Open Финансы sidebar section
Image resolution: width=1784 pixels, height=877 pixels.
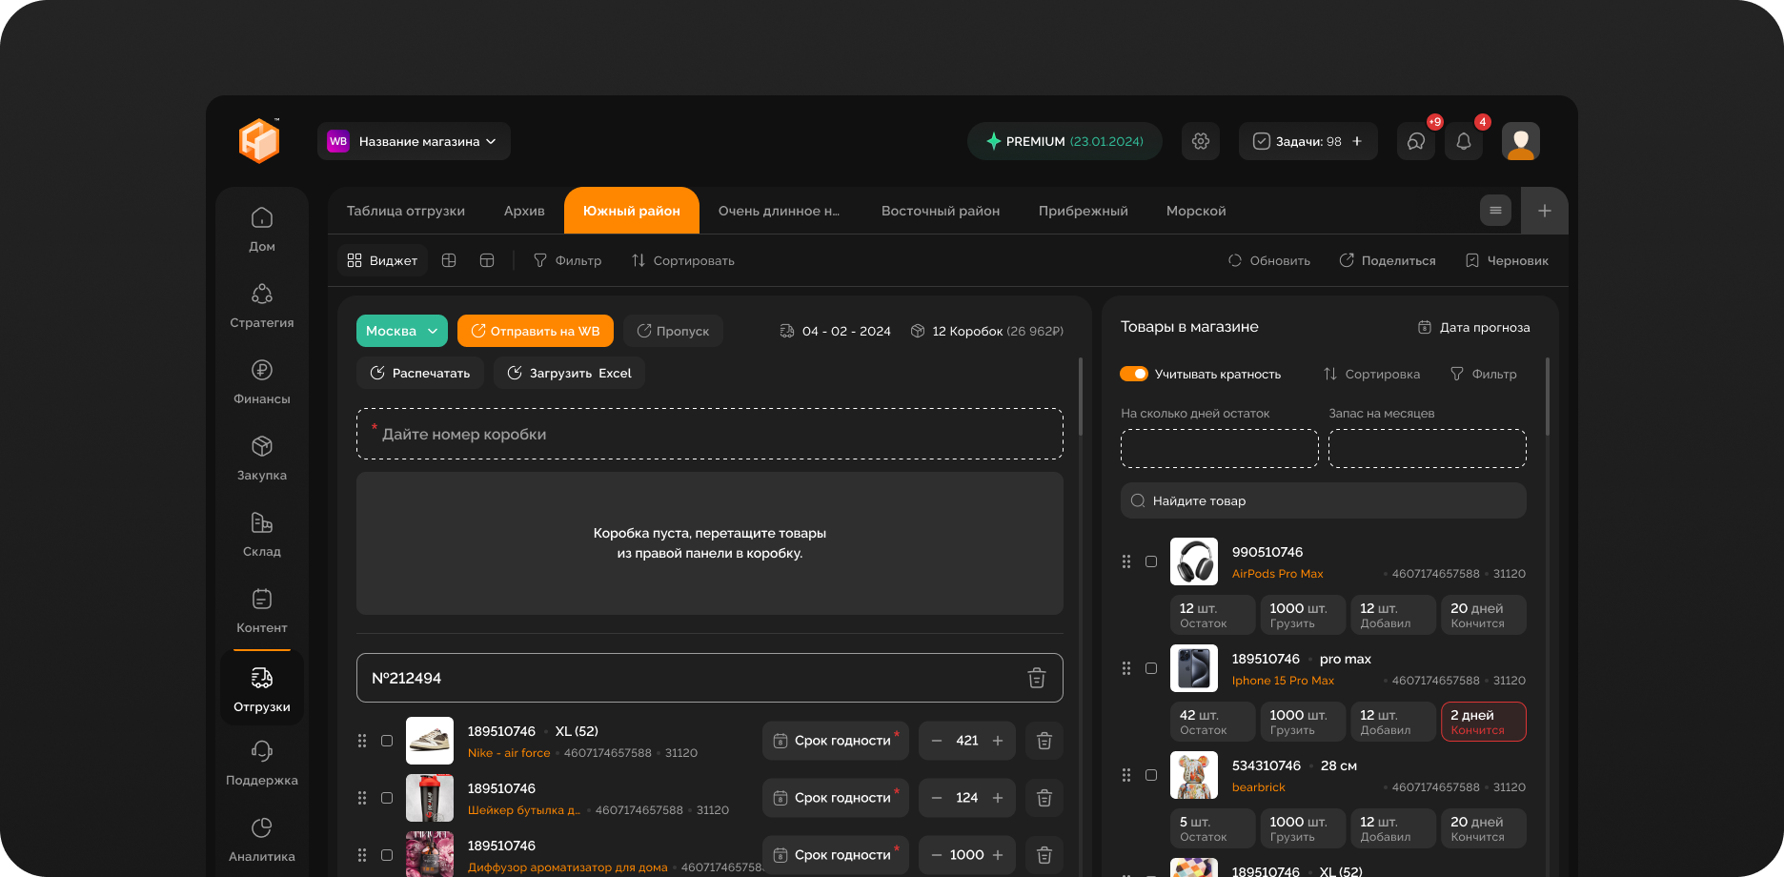pyautogui.click(x=261, y=381)
